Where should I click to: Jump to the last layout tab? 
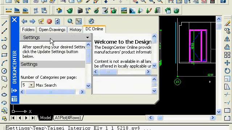pos(33,118)
